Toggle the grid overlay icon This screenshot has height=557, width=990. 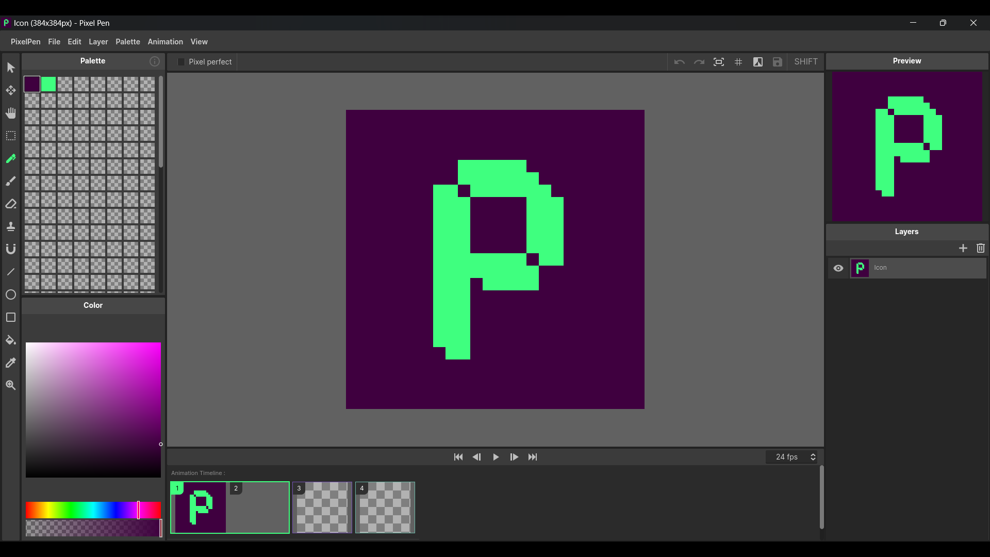click(x=738, y=62)
